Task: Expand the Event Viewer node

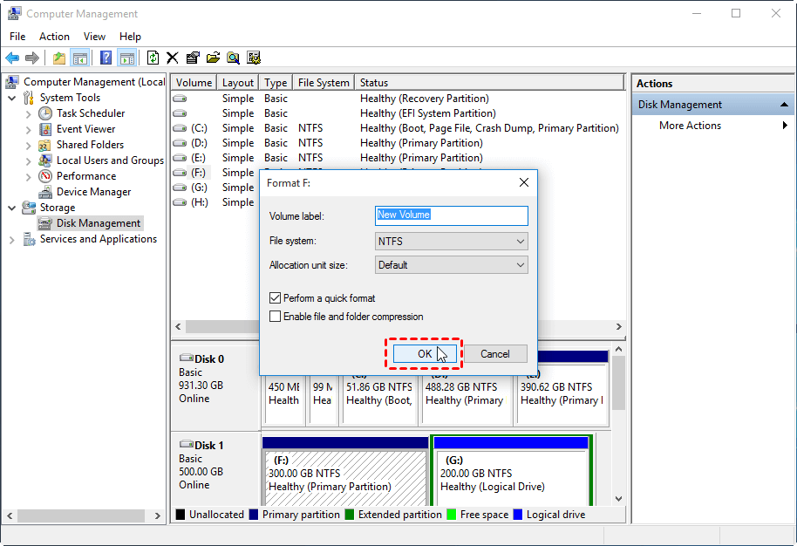Action: 29,130
